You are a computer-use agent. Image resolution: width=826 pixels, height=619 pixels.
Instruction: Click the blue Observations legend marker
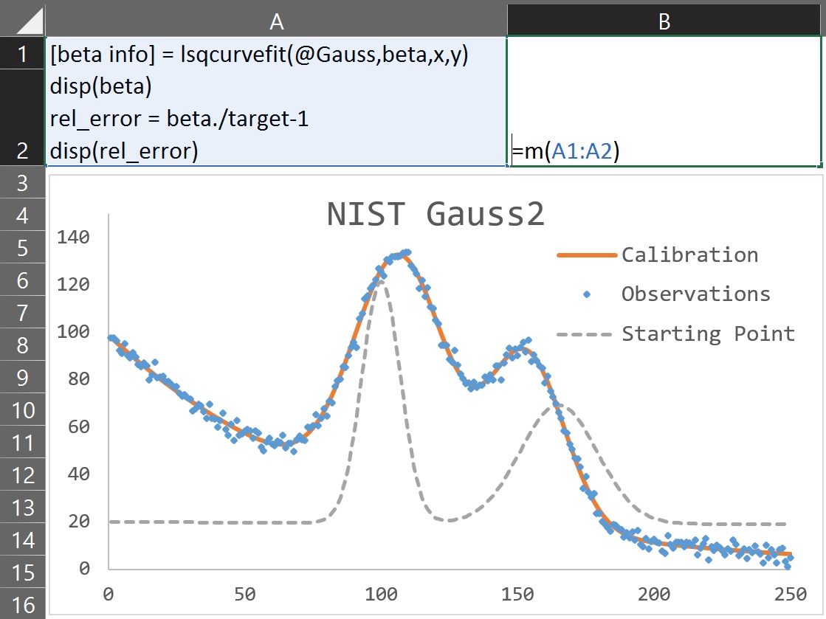(x=586, y=294)
